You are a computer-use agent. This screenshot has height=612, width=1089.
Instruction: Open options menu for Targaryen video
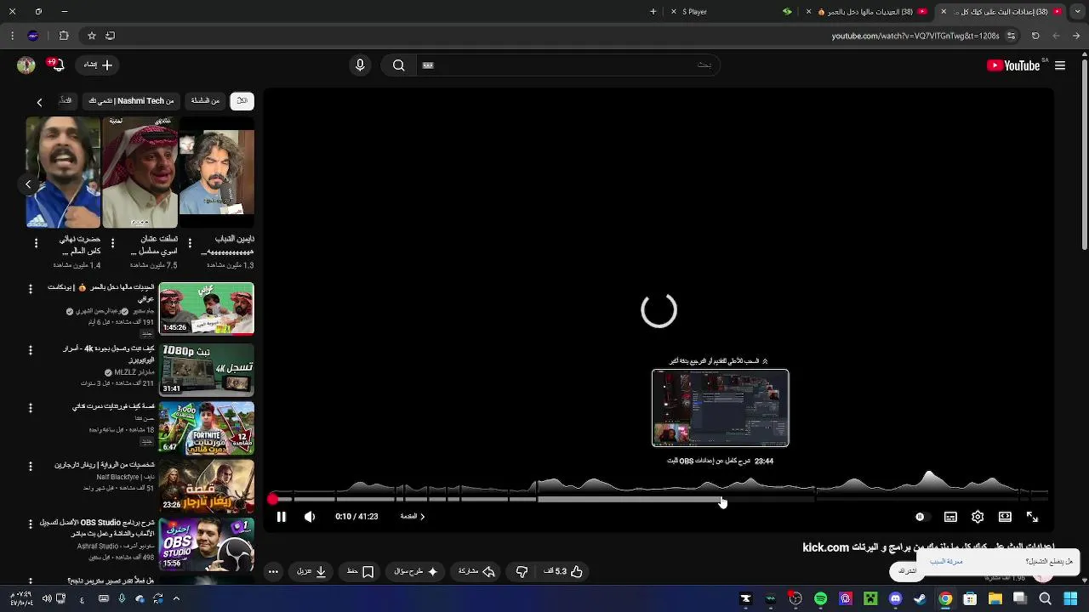pyautogui.click(x=30, y=466)
